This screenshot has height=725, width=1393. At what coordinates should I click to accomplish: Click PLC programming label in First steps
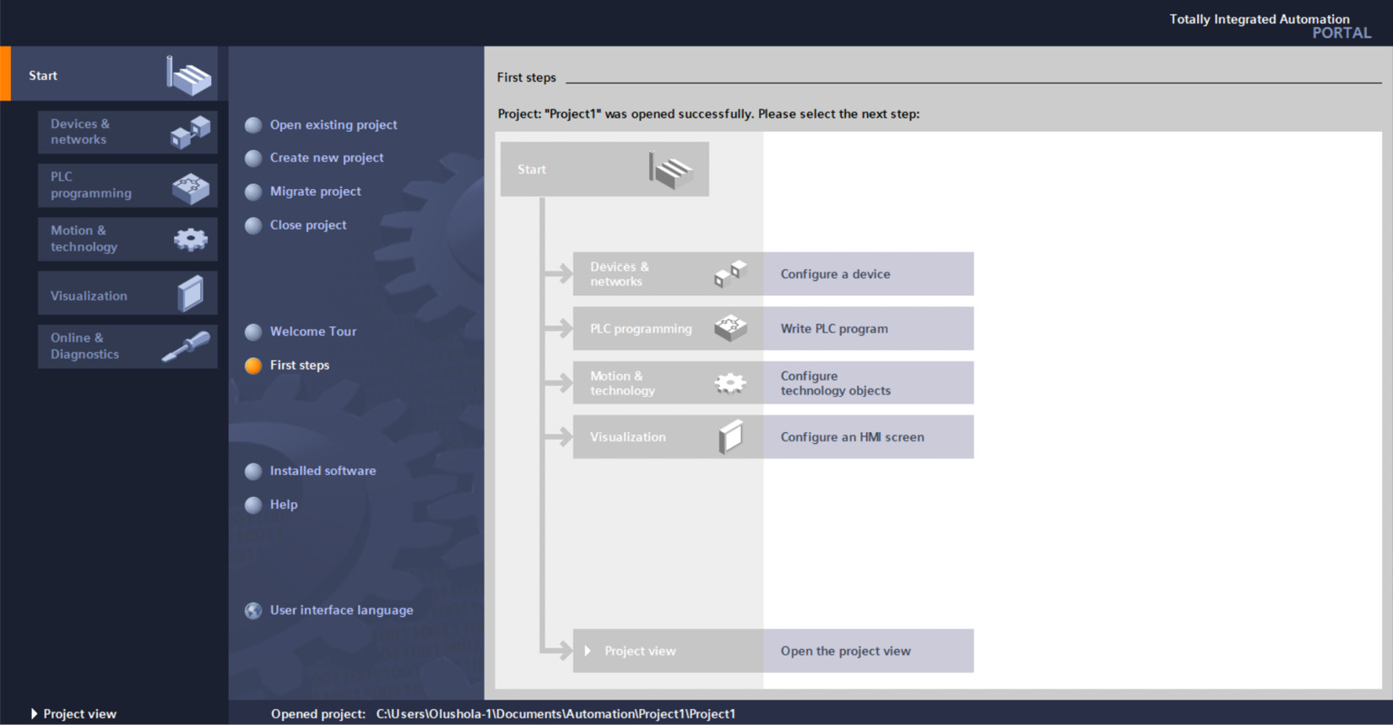pos(641,328)
